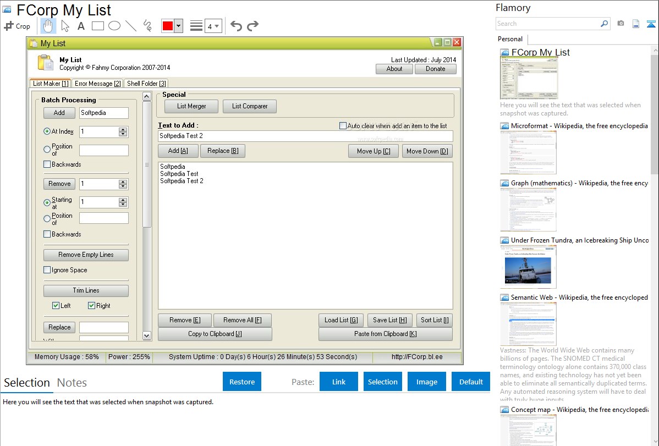The height and width of the screenshot is (446, 659).
Task: Select the Crop tool
Action: pyautogui.click(x=17, y=26)
